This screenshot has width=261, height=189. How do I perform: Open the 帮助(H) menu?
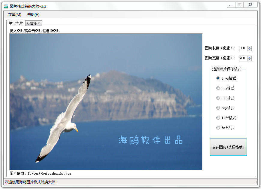(33, 15)
